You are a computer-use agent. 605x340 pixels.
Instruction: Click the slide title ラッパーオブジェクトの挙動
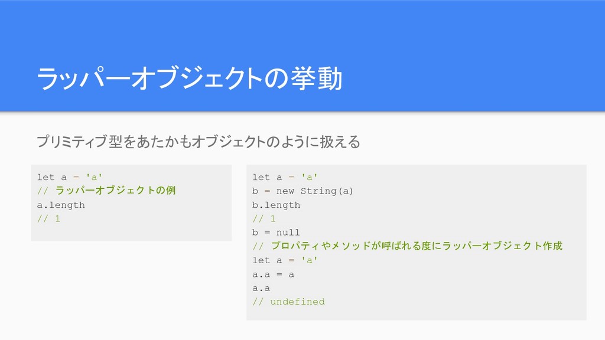coord(190,79)
